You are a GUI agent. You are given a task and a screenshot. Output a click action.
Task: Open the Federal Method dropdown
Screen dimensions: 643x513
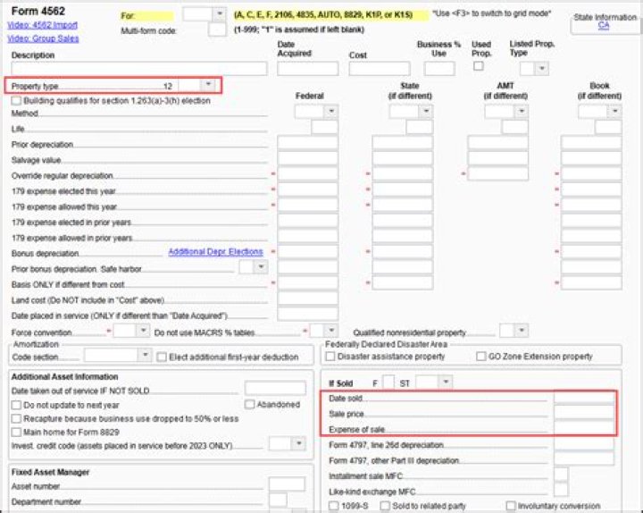click(x=331, y=112)
